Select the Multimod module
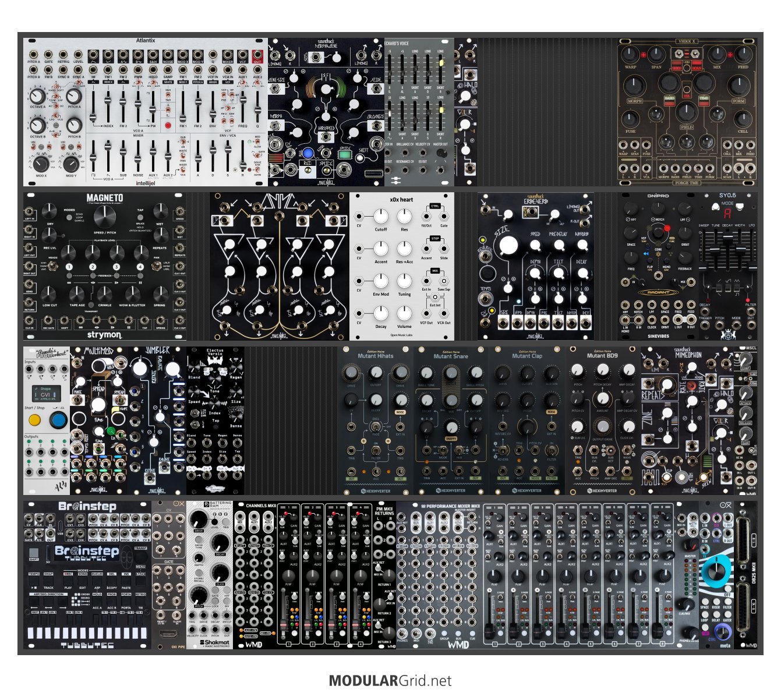The height and width of the screenshot is (693, 781). point(99,420)
